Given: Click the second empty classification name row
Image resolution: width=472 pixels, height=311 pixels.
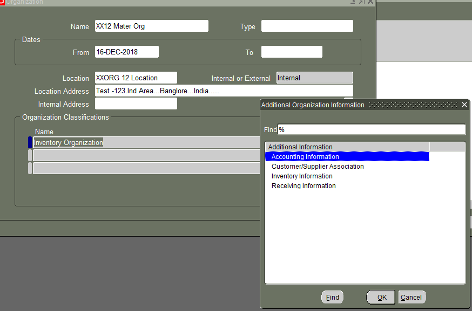Looking at the screenshot, I should coord(146,155).
